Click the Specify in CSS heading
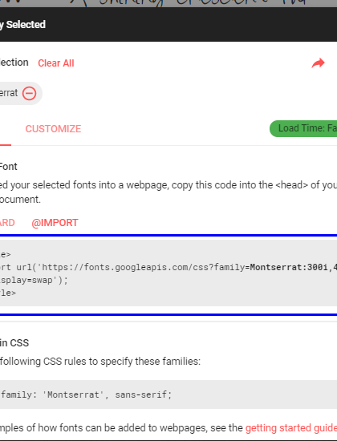The width and height of the screenshot is (337, 441). coord(14,343)
